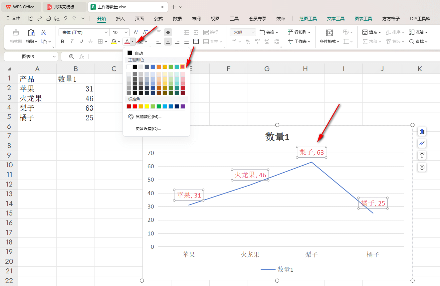Click the Undo arrow icon
The image size is (440, 286).
66,19
